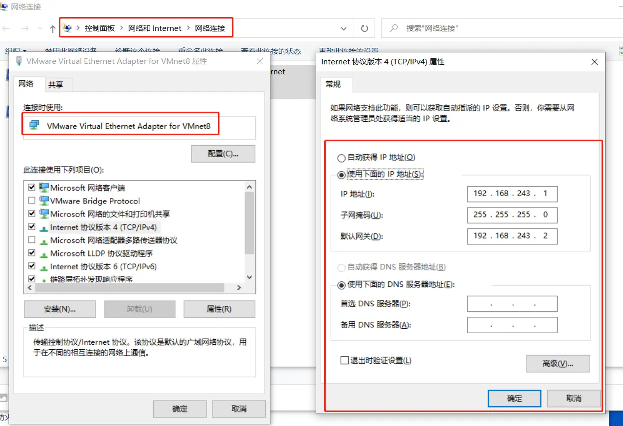This screenshot has width=623, height=426.
Task: Select the 常规 tab in IPv4 dialog
Action: (333, 84)
